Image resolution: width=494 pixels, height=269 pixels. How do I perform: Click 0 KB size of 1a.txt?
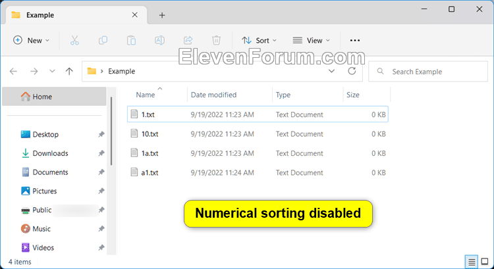378,153
